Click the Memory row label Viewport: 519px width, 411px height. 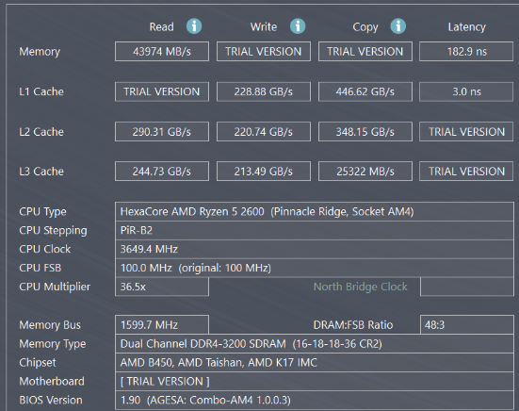(x=40, y=52)
